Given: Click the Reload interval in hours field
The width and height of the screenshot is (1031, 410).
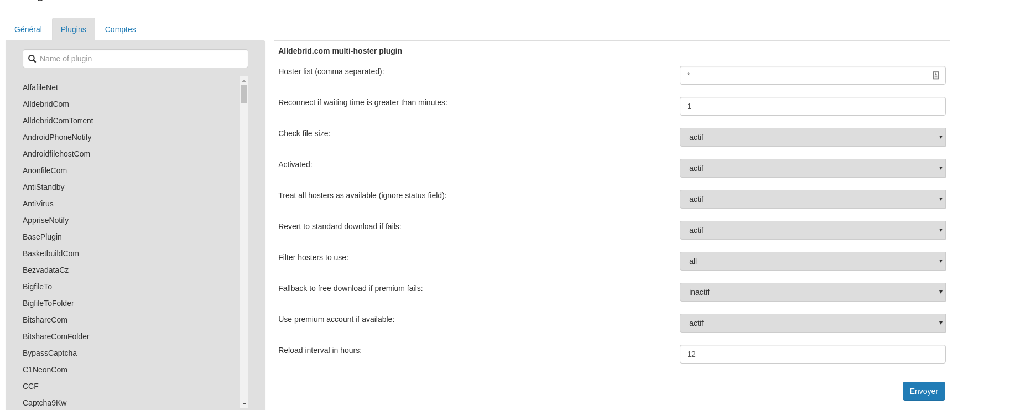Looking at the screenshot, I should [x=812, y=354].
